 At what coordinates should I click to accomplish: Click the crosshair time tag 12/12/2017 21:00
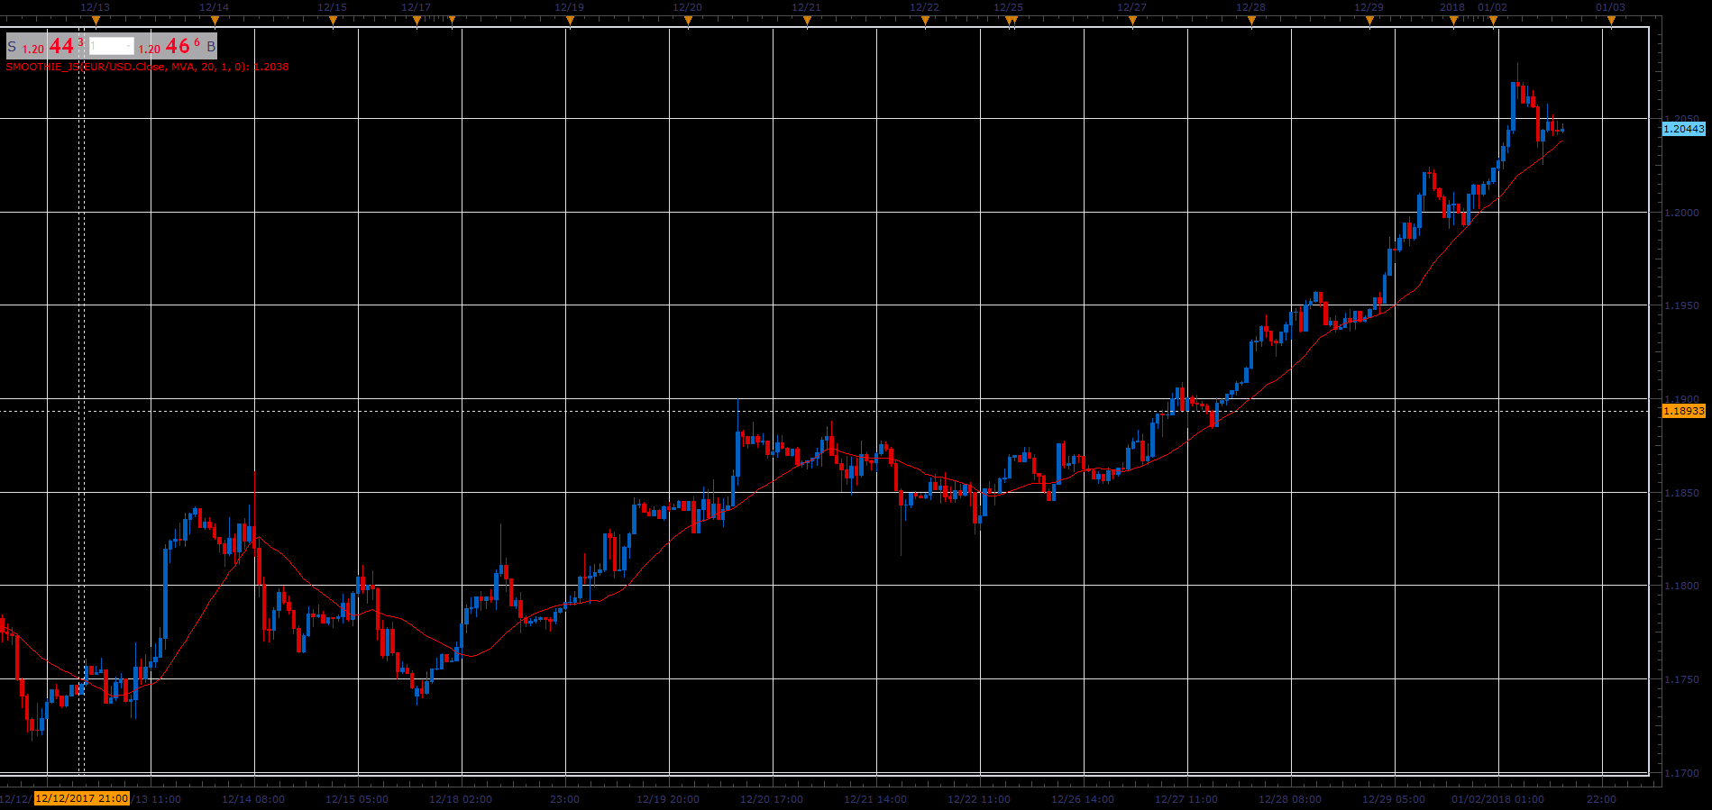82,799
